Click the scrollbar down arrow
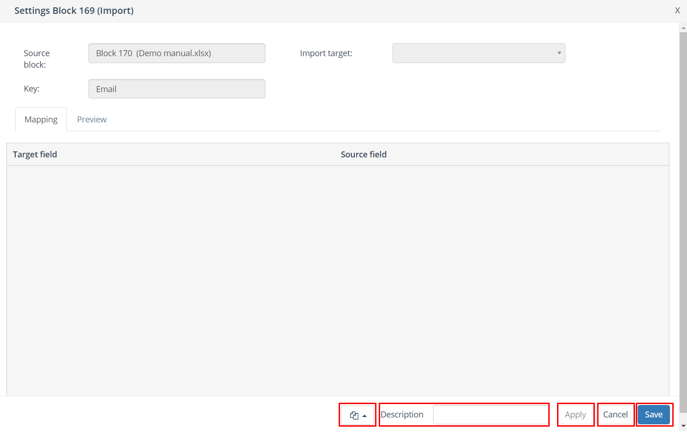This screenshot has height=434, width=687. pos(683,426)
